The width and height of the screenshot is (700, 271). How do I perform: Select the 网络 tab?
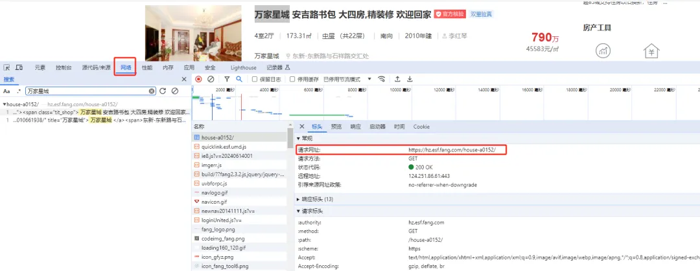126,68
